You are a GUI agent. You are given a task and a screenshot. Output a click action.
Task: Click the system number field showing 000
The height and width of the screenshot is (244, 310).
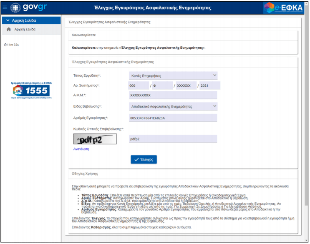(139, 86)
